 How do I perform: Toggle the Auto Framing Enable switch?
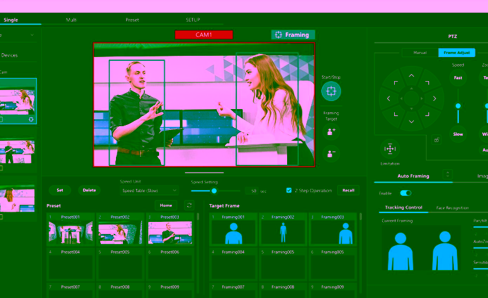pyautogui.click(x=406, y=193)
